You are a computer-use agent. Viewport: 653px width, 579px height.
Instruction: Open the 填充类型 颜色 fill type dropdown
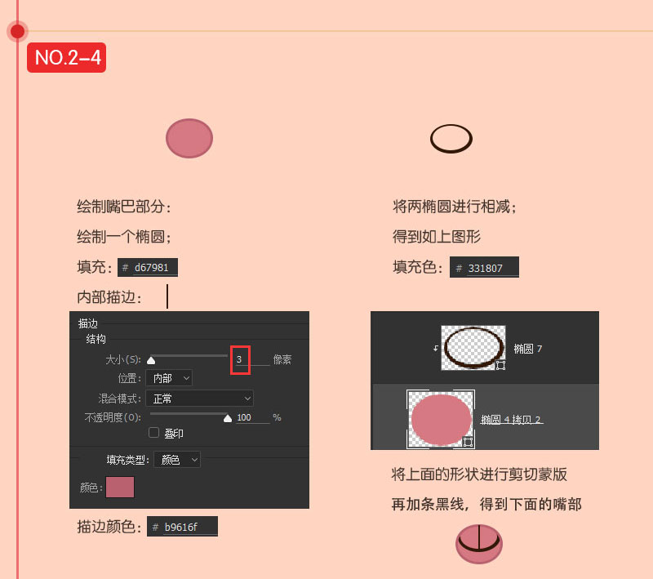(x=177, y=460)
